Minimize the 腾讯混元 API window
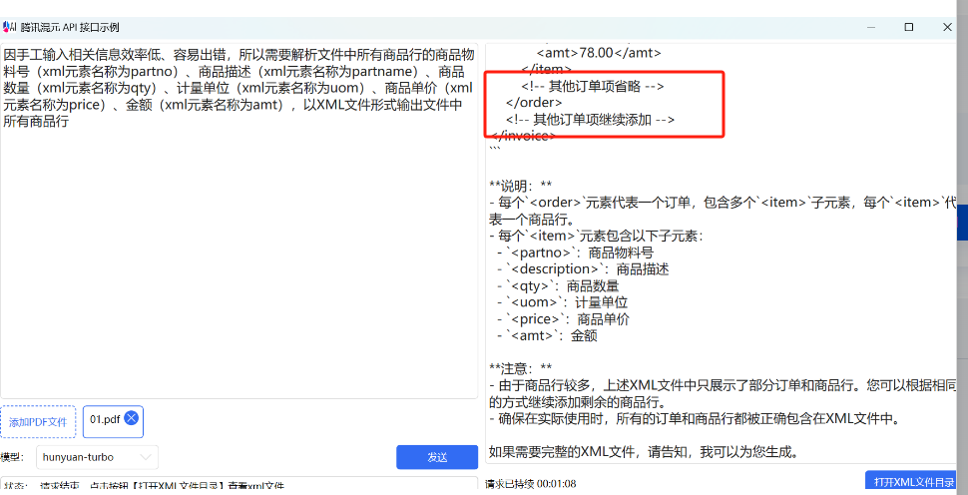This screenshot has width=968, height=495. tap(870, 27)
